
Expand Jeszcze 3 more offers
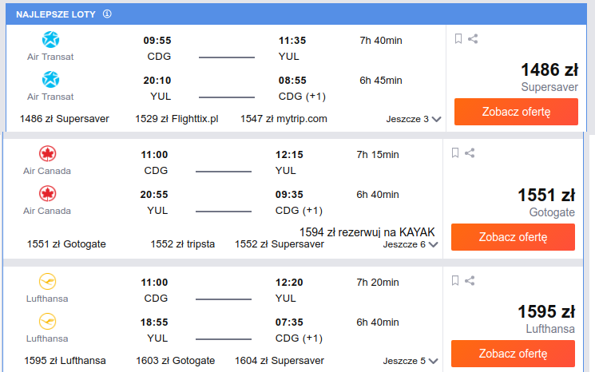[414, 119]
